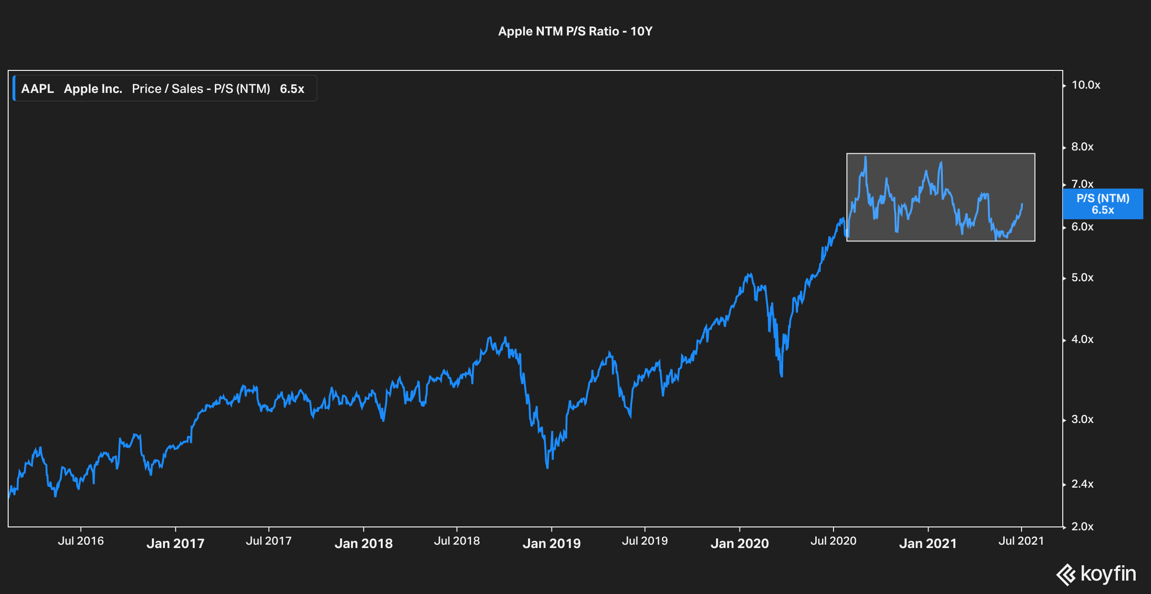Viewport: 1151px width, 594px height.
Task: Click the Jul 2018 x-axis label
Action: (x=457, y=541)
